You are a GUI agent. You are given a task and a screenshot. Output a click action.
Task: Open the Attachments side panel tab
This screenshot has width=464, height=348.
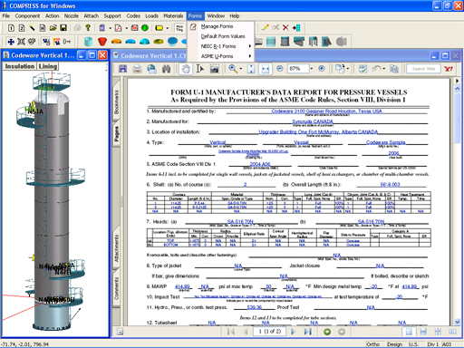(x=117, y=248)
